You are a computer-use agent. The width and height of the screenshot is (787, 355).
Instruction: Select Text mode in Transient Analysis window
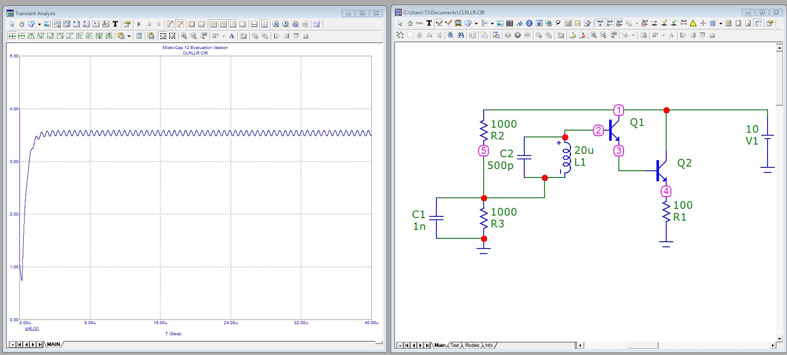pyautogui.click(x=115, y=24)
